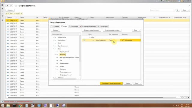The width and height of the screenshot is (192, 108).
Task: Open the terminal window taskbar icon
Action: tap(14, 105)
